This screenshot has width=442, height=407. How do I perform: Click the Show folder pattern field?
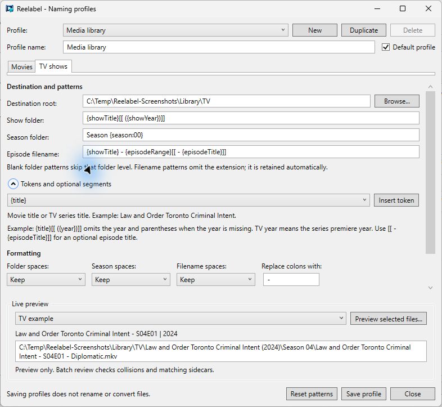pyautogui.click(x=251, y=118)
